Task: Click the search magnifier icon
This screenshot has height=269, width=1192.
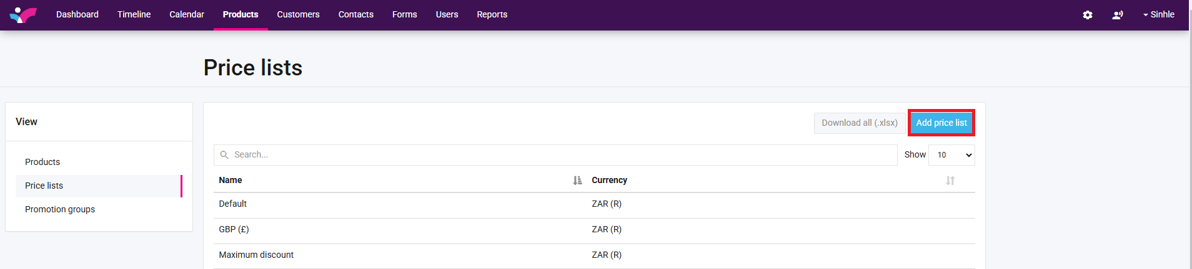Action: coord(224,155)
